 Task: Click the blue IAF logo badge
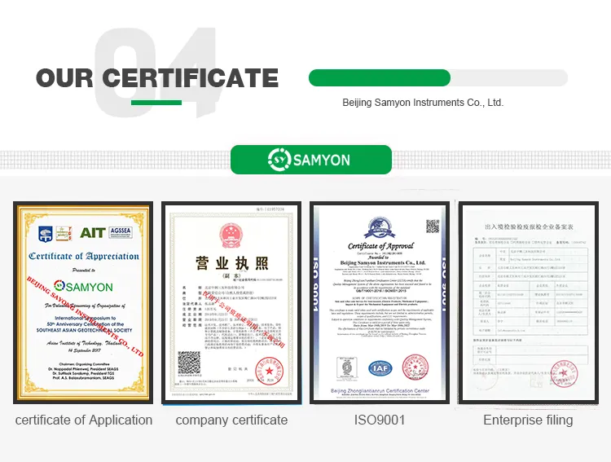coord(380,368)
